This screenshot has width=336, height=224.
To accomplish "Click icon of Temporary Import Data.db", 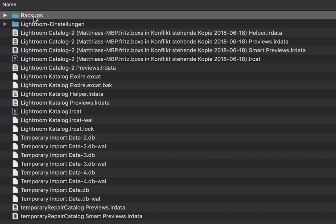I will [15, 190].
